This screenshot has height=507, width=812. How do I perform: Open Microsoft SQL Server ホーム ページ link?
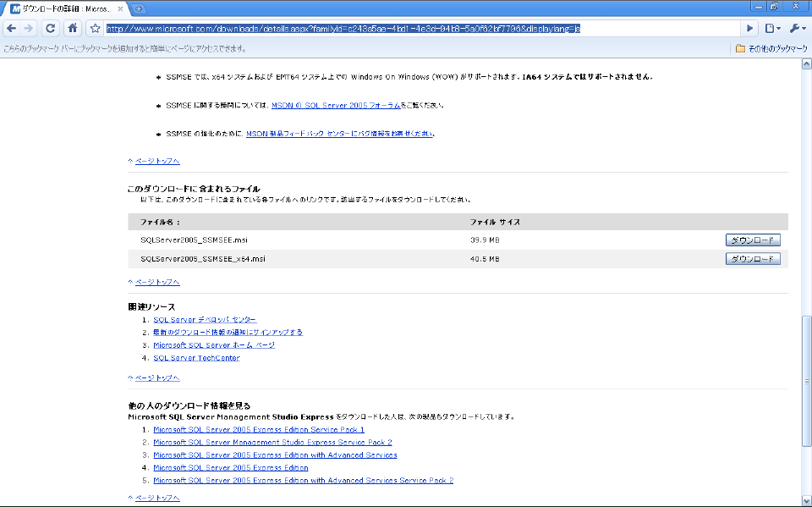point(214,345)
